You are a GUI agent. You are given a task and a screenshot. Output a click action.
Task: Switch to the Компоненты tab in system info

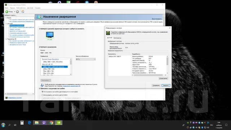click(x=117, y=38)
